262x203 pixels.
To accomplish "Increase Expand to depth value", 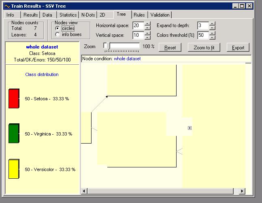I will tap(212, 23).
